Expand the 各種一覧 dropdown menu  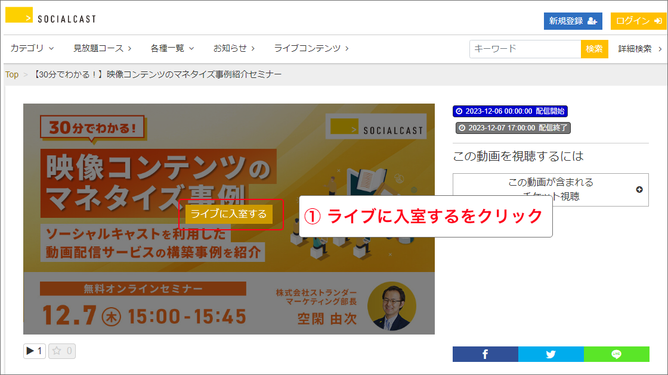pos(172,48)
